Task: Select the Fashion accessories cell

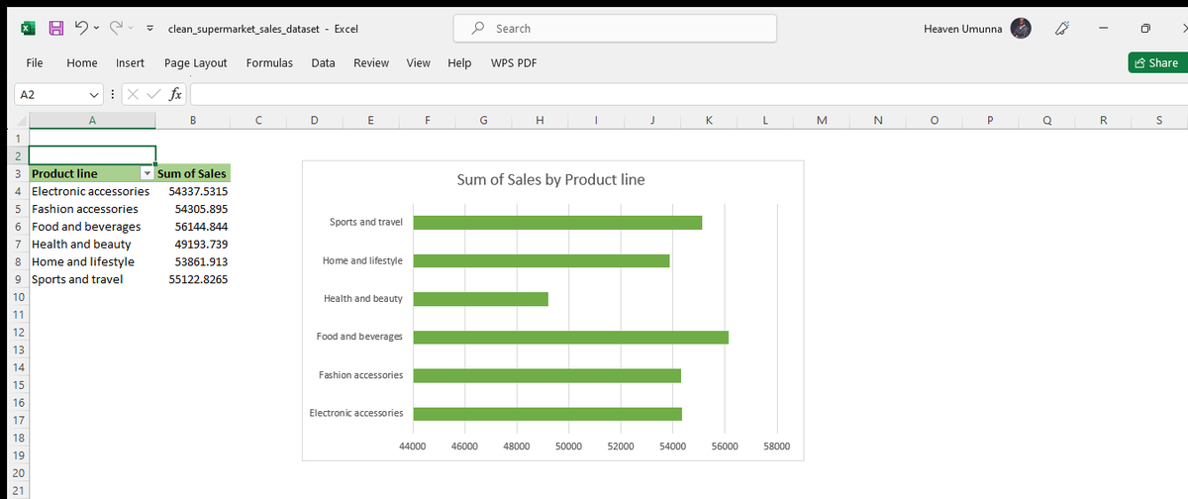Action: (93, 209)
